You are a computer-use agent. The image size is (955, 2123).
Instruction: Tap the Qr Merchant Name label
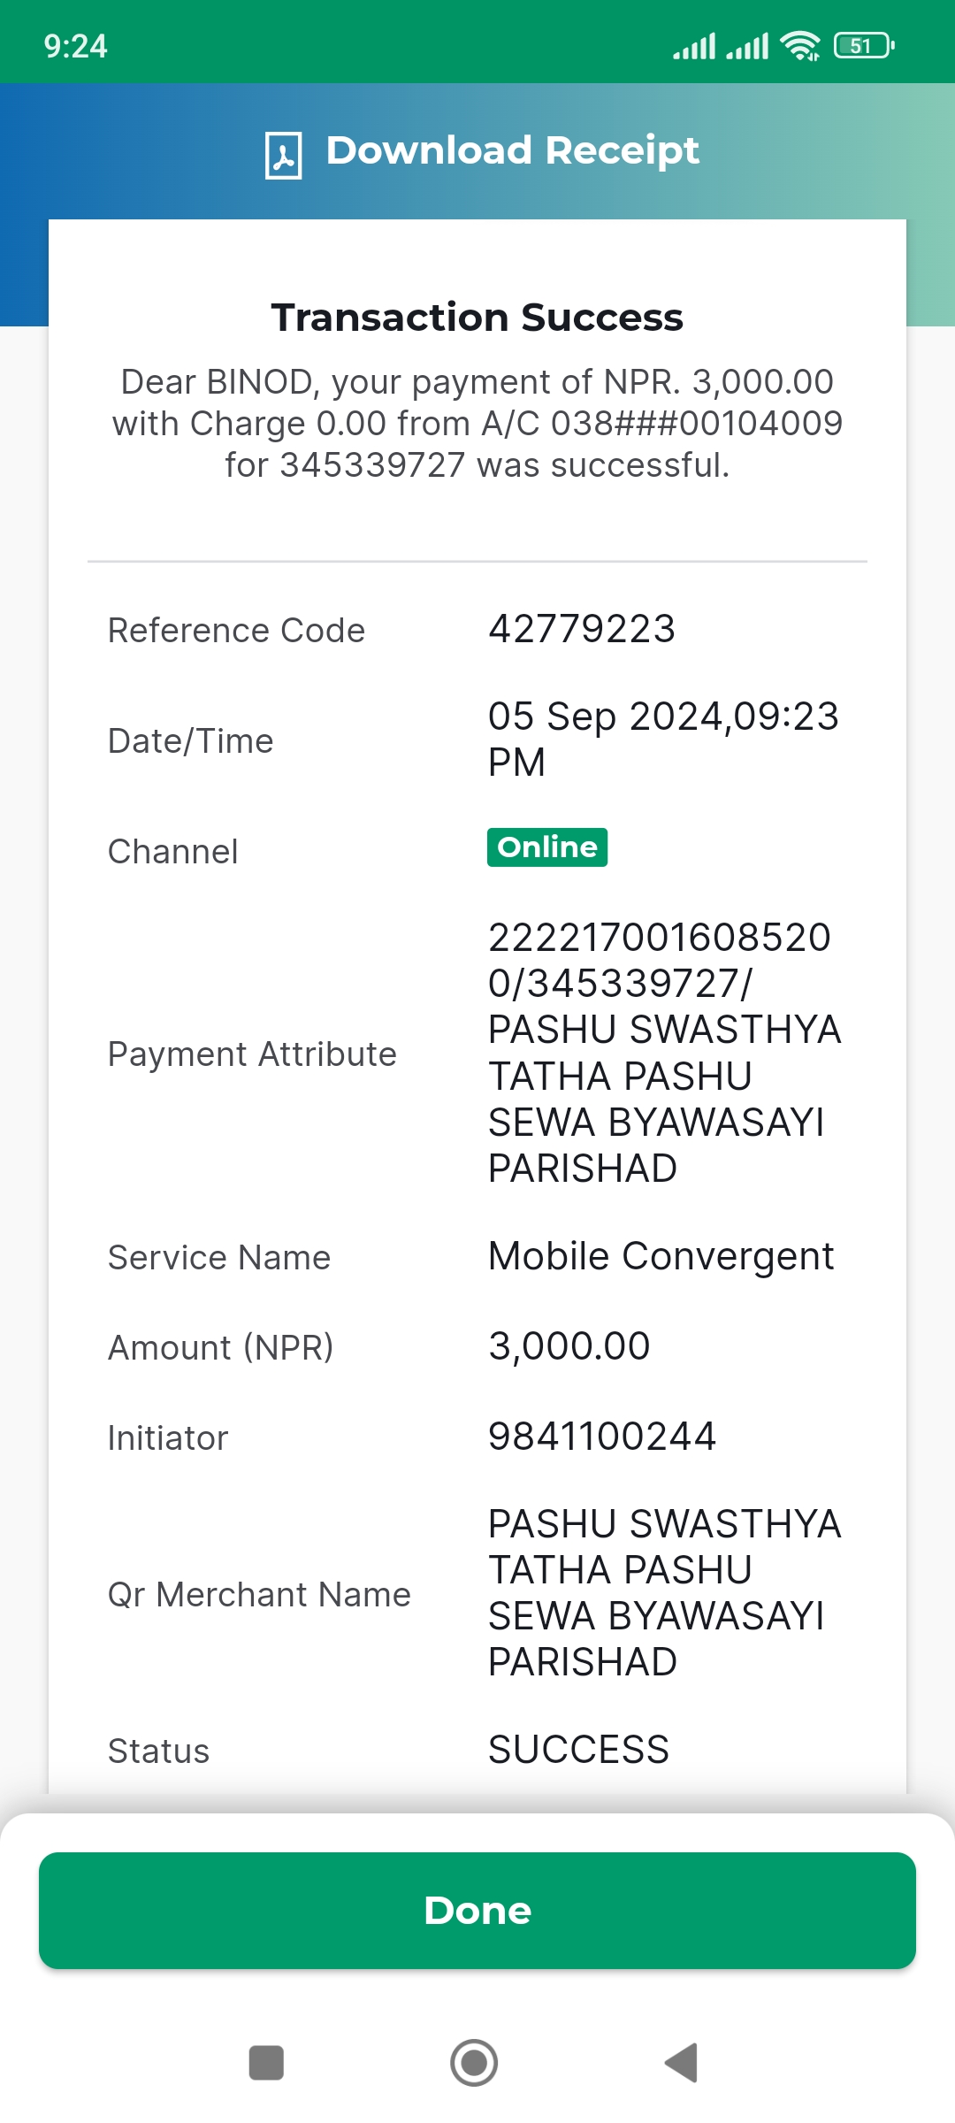[259, 1595]
